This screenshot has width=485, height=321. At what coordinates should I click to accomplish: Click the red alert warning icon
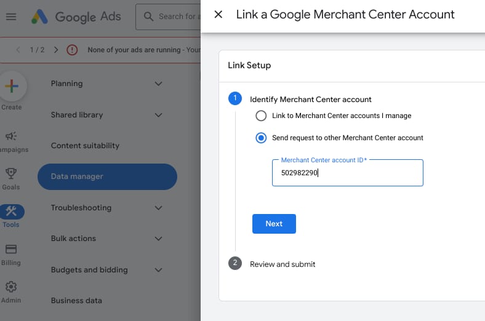[x=72, y=50]
